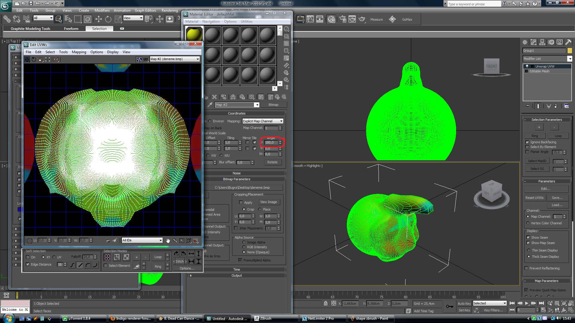
Task: Select Edge sub-object mode icon
Action: [116, 257]
